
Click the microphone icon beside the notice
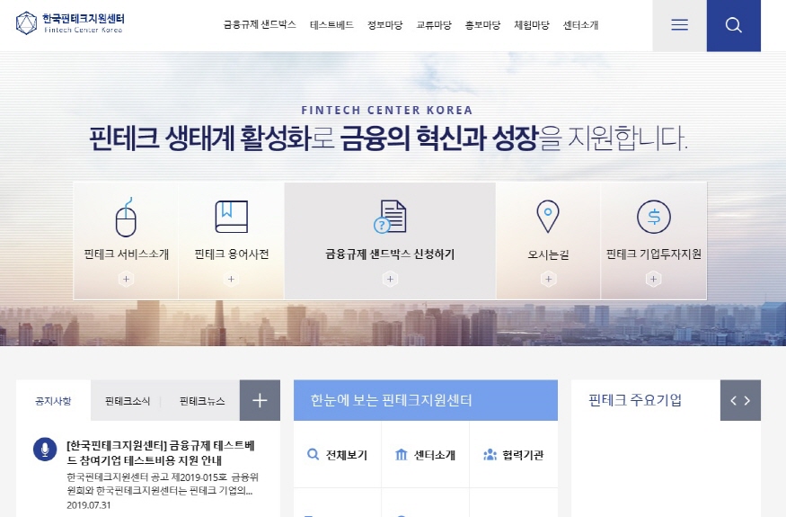click(45, 449)
